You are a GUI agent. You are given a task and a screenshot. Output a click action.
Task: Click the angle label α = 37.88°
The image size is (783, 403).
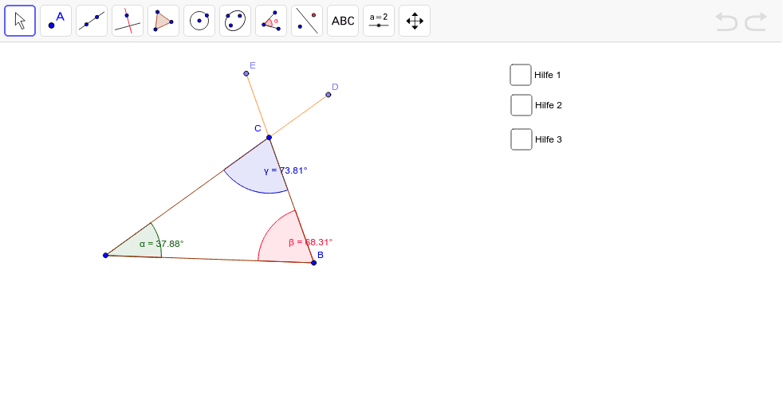click(162, 244)
